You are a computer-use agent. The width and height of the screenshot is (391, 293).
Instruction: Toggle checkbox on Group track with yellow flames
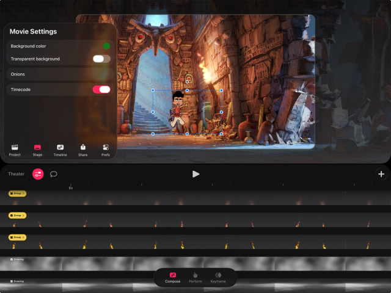[12, 237]
